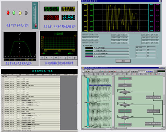Open the third menu in the flowchart editor menu bar
166x132 pixels.
tap(93, 69)
